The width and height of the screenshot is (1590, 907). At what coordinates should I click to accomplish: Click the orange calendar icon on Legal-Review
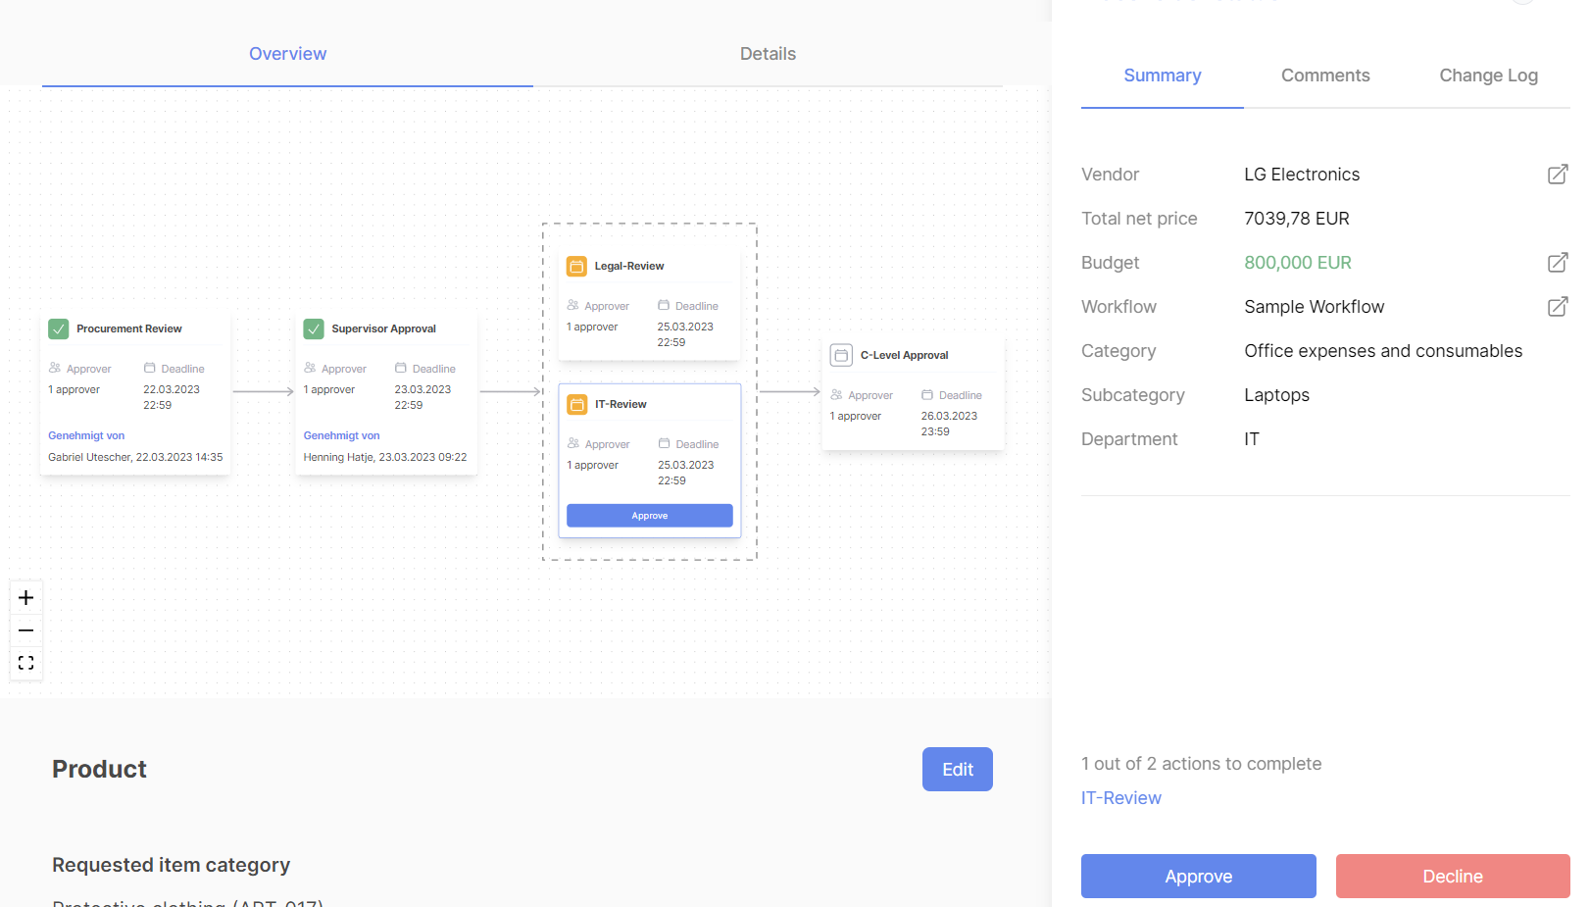click(x=576, y=266)
